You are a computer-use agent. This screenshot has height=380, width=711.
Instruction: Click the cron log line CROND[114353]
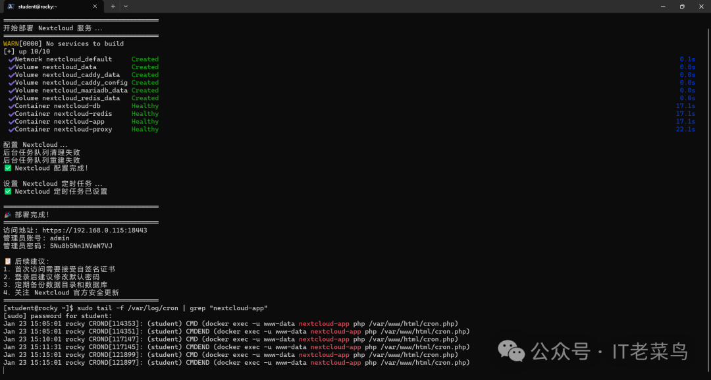(x=231, y=323)
